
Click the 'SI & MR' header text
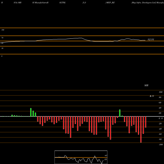17,3
